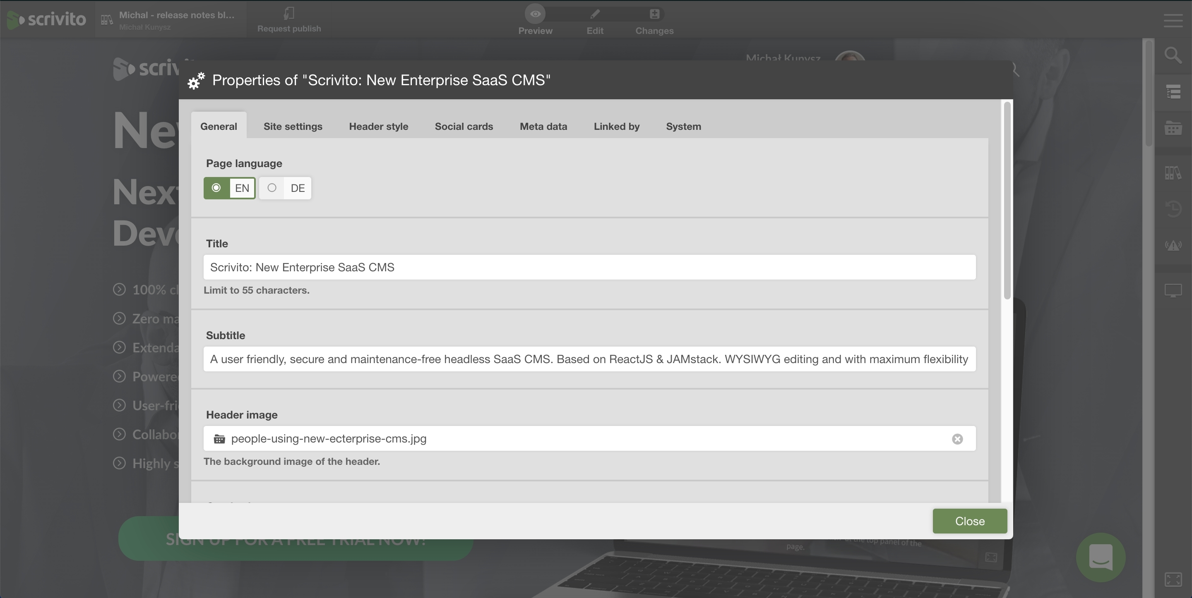Open the hamburger main menu
The image size is (1192, 598).
click(x=1173, y=20)
